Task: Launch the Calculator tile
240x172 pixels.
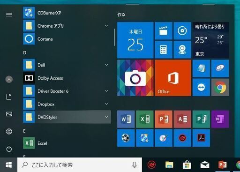Action: 164,50
